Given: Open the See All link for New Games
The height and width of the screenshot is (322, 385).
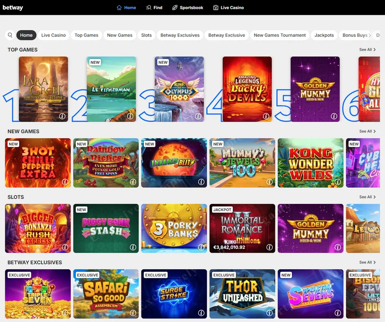Looking at the screenshot, I should (x=367, y=131).
